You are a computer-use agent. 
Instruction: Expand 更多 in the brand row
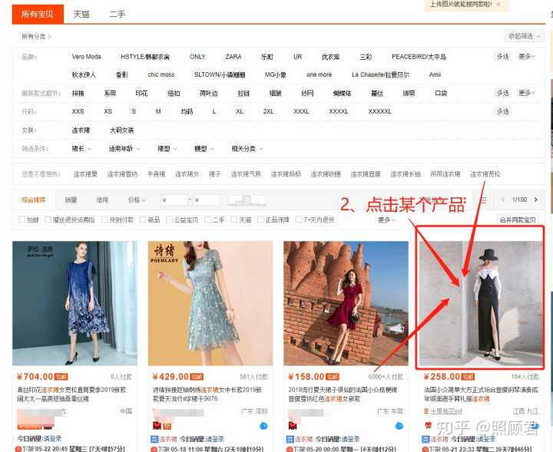pyautogui.click(x=527, y=56)
